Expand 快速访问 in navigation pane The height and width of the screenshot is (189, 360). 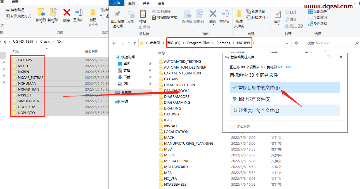coord(125,57)
